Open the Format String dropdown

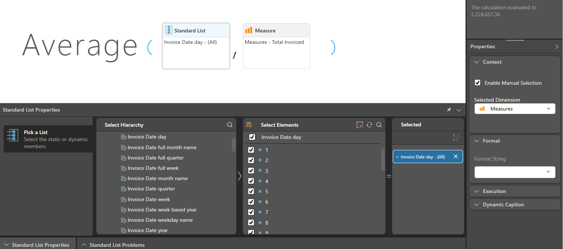click(515, 172)
